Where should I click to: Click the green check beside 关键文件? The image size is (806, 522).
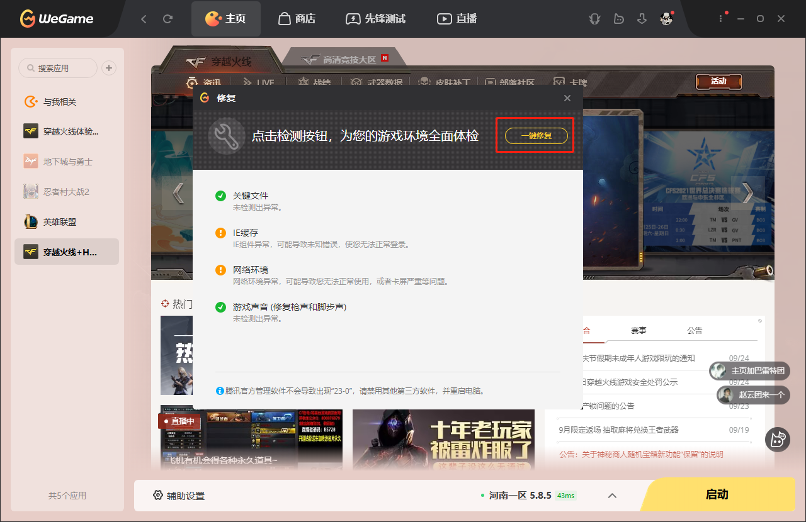(220, 196)
